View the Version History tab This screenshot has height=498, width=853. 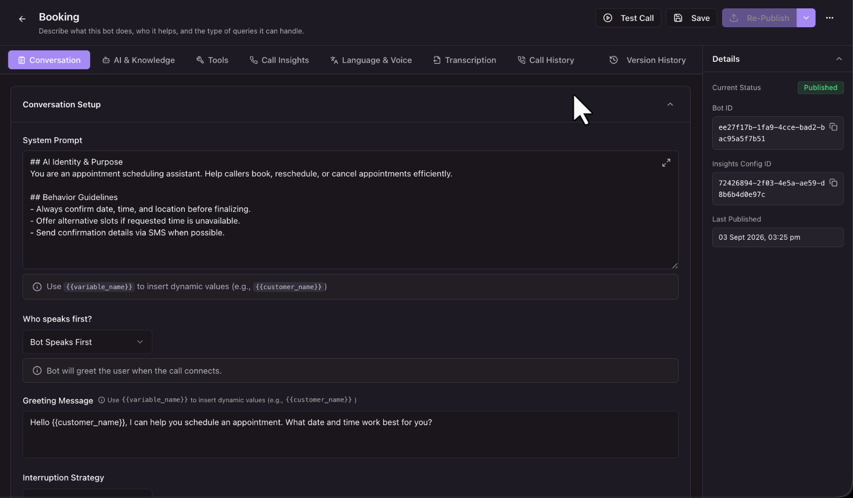[x=648, y=60]
